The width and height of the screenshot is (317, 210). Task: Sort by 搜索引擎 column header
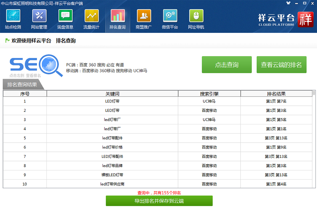click(209, 94)
